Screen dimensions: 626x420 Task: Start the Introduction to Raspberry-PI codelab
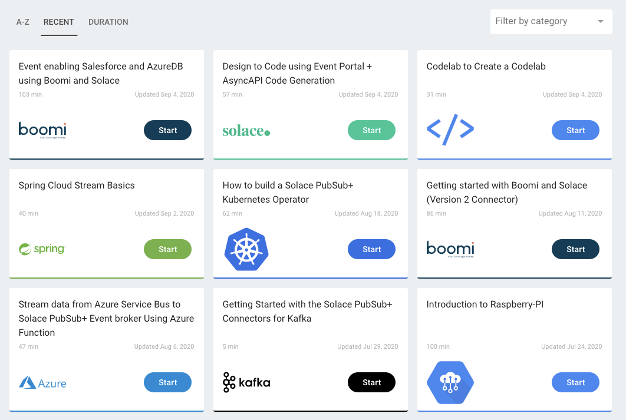pyautogui.click(x=575, y=382)
